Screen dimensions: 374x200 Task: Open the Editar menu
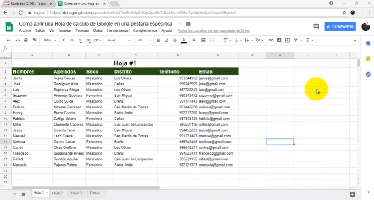pyautogui.click(x=40, y=30)
